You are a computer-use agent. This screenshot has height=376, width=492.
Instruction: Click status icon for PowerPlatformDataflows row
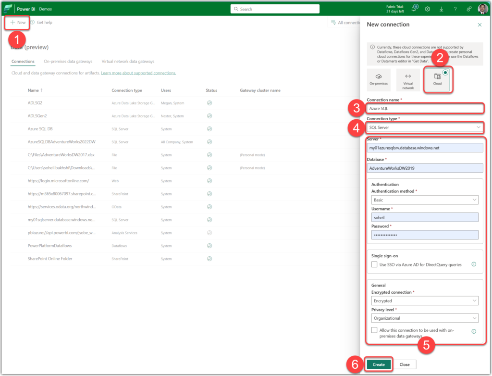coord(209,246)
